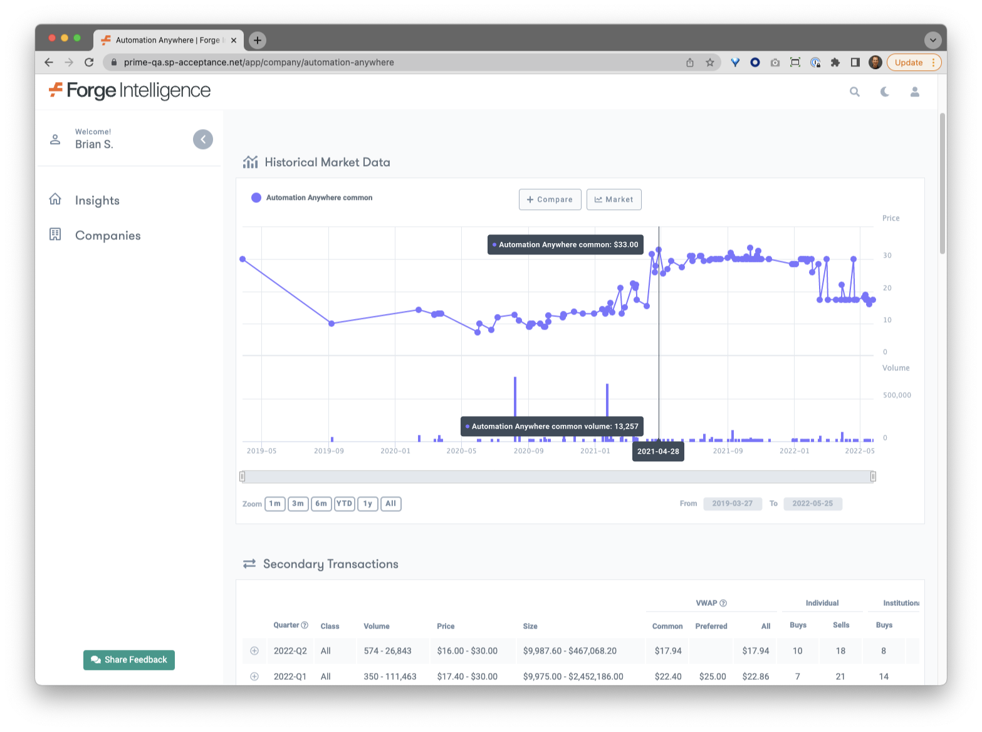Select the YTD zoom range
The width and height of the screenshot is (982, 732).
(344, 504)
